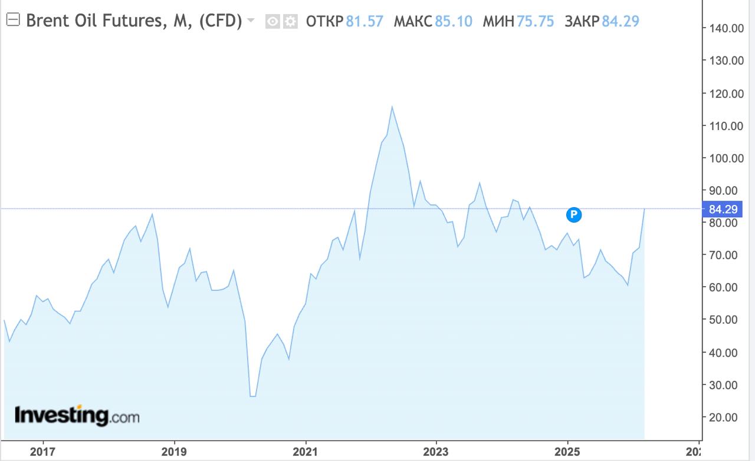The width and height of the screenshot is (755, 461).
Task: Click the Brent Oil Futures title text
Action: click(134, 21)
